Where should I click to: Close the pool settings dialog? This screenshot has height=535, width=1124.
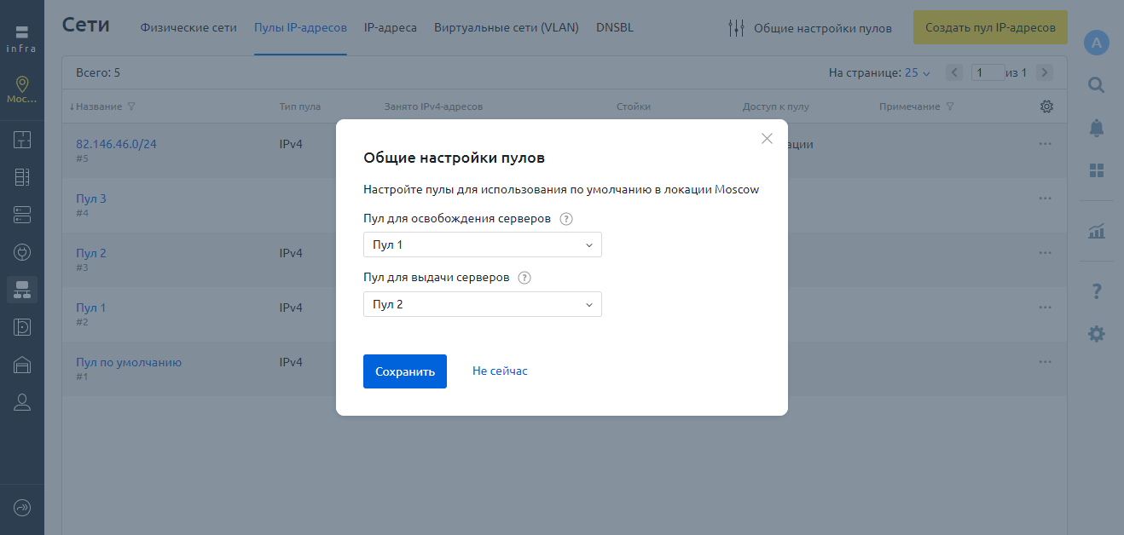click(767, 139)
